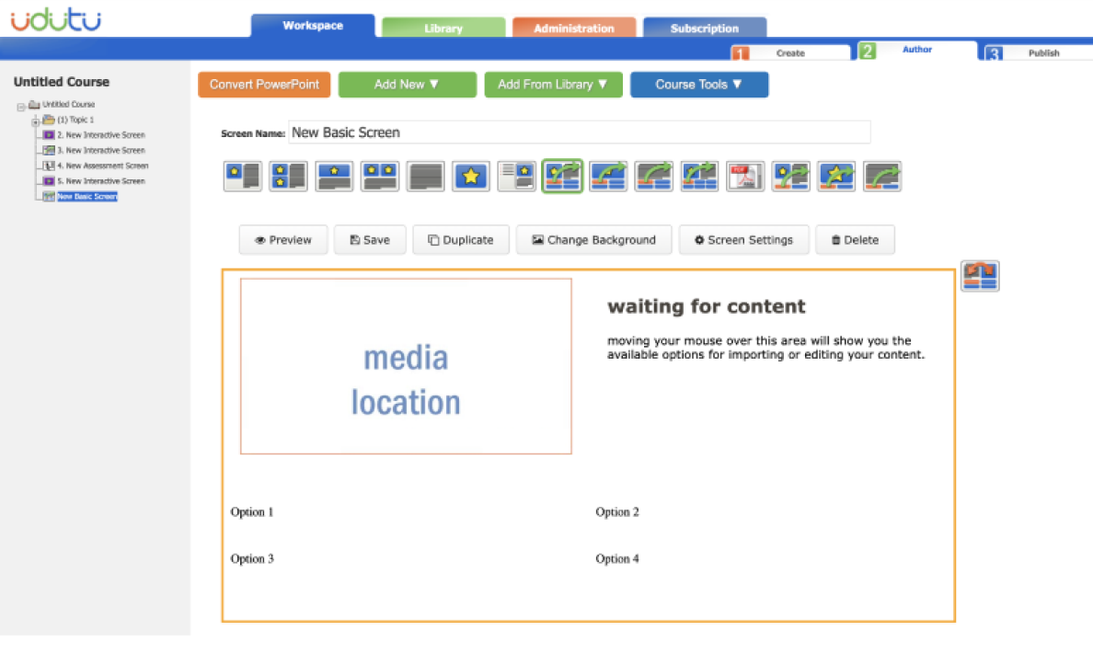Open the Add New dropdown menu

click(x=407, y=85)
